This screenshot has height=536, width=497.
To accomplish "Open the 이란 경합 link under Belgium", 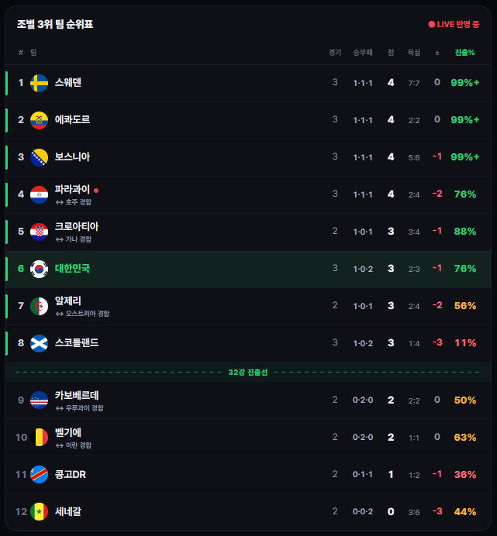I will click(74, 445).
